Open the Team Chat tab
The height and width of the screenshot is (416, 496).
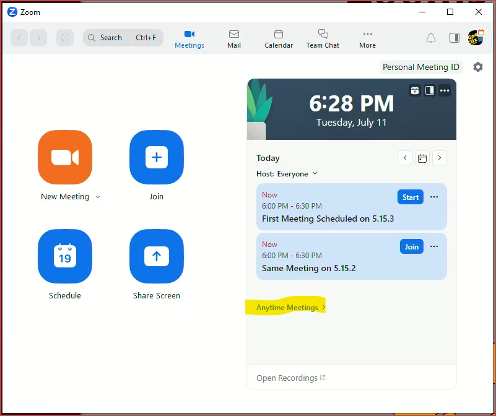[x=323, y=39]
